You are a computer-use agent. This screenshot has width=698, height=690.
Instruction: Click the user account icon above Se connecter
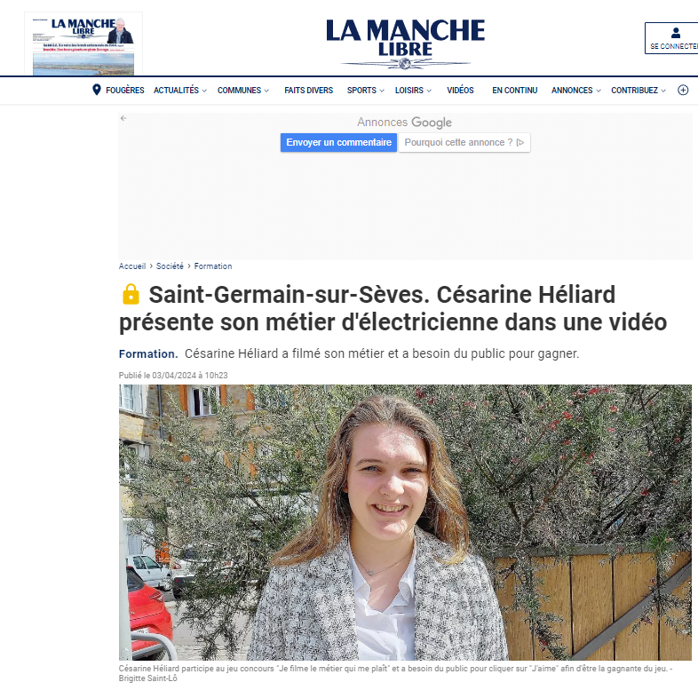pyautogui.click(x=676, y=33)
